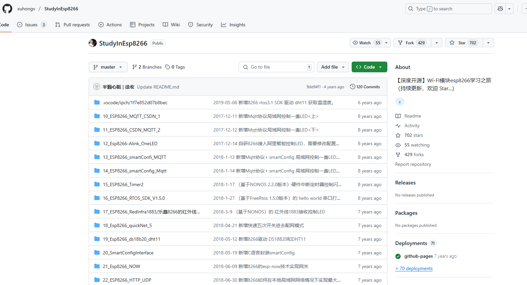Click the green github-pages success check icon
Image resolution: width=527 pixels, height=285 pixels.
point(398,256)
